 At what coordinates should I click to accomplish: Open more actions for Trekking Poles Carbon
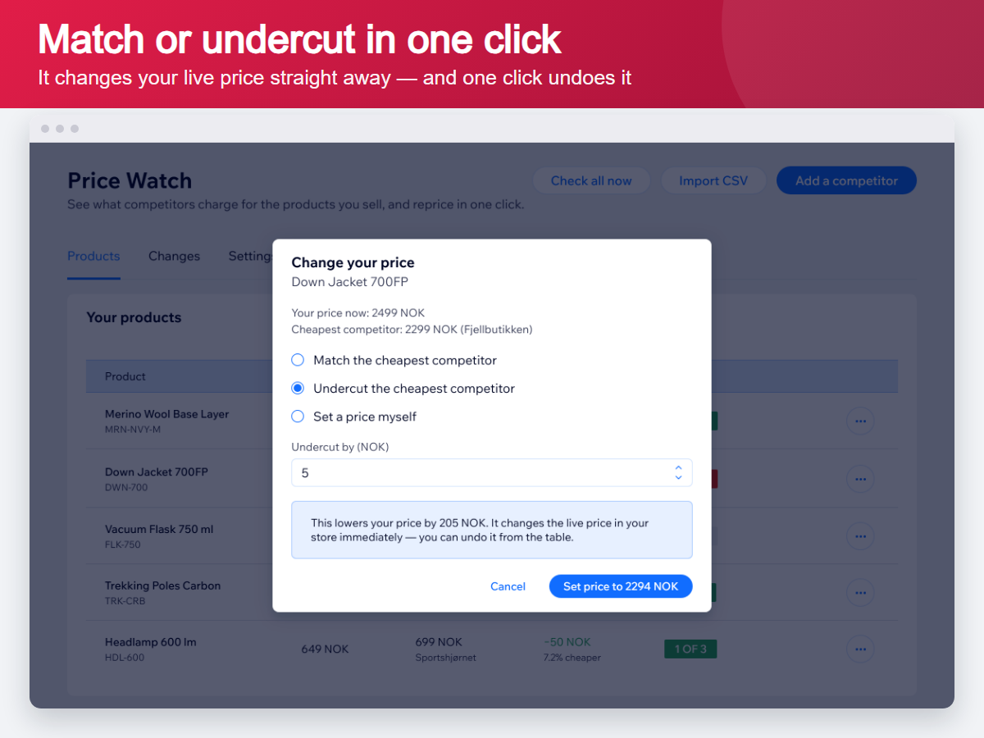[x=860, y=592]
